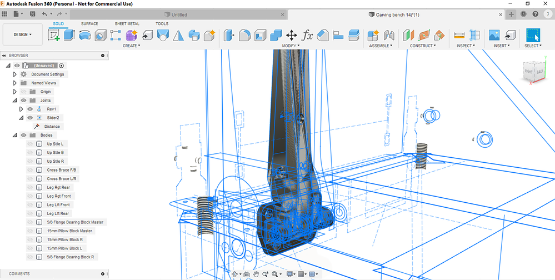The image size is (555, 280).
Task: Click the Save icon
Action: click(x=33, y=14)
